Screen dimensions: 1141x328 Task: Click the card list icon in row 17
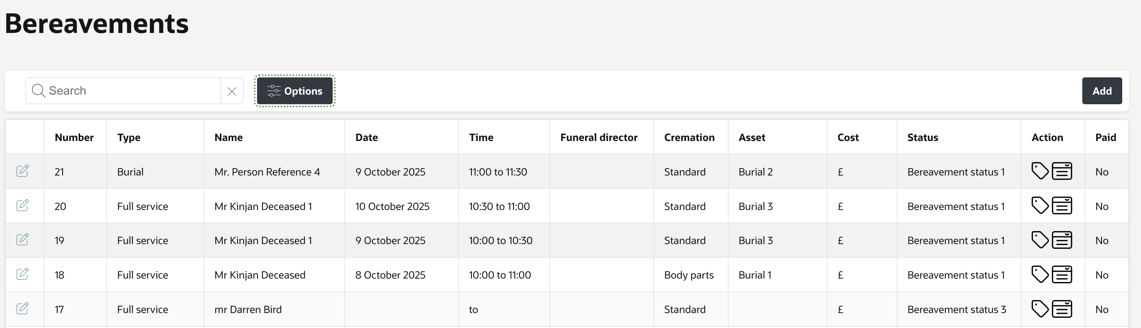1062,309
